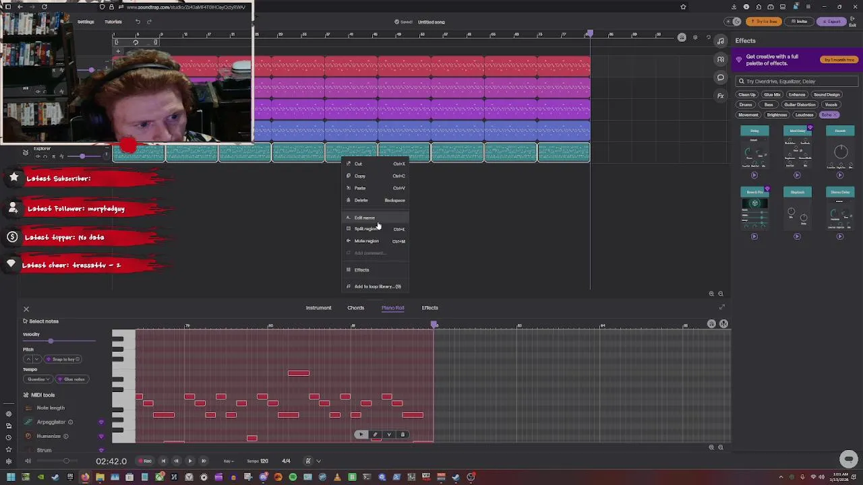The width and height of the screenshot is (863, 485).
Task: Click the trash delete icon in piano roll toolbar
Action: [403, 434]
